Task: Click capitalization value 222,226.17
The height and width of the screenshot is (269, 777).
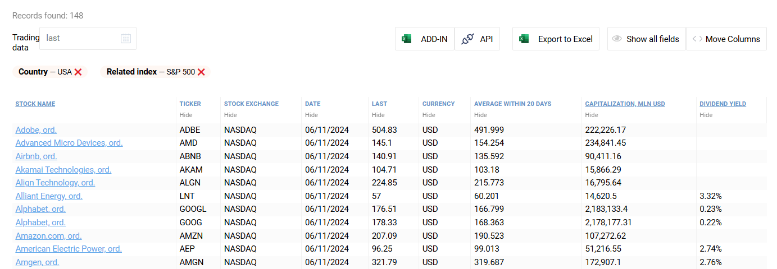Action: coord(605,129)
